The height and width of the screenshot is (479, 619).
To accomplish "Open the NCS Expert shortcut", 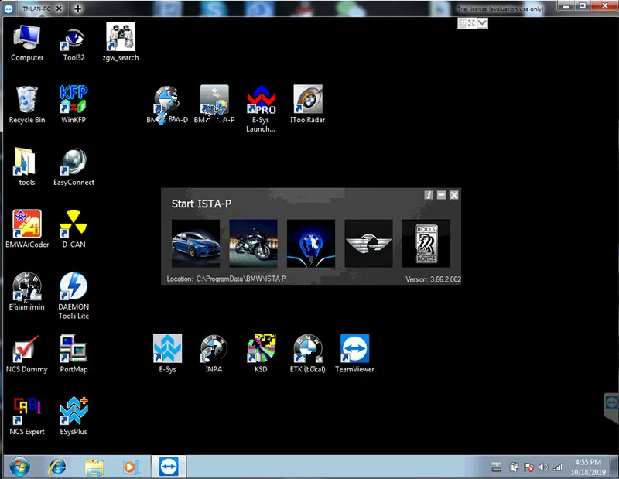I will click(27, 416).
